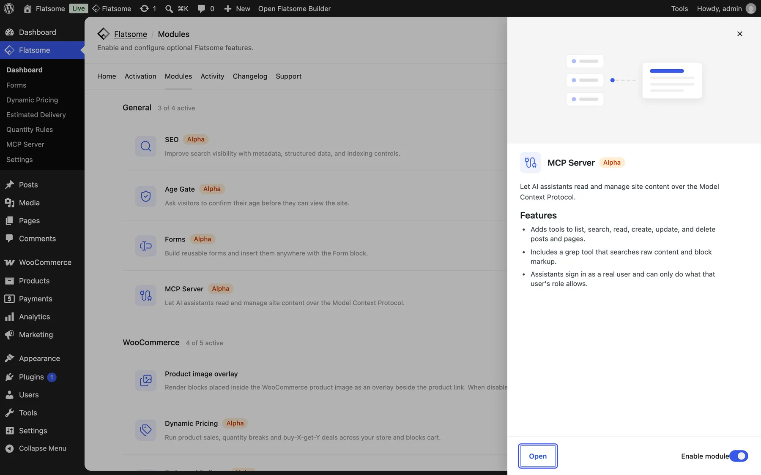
Task: Click the WordPress logo in admin bar
Action: [9, 8]
